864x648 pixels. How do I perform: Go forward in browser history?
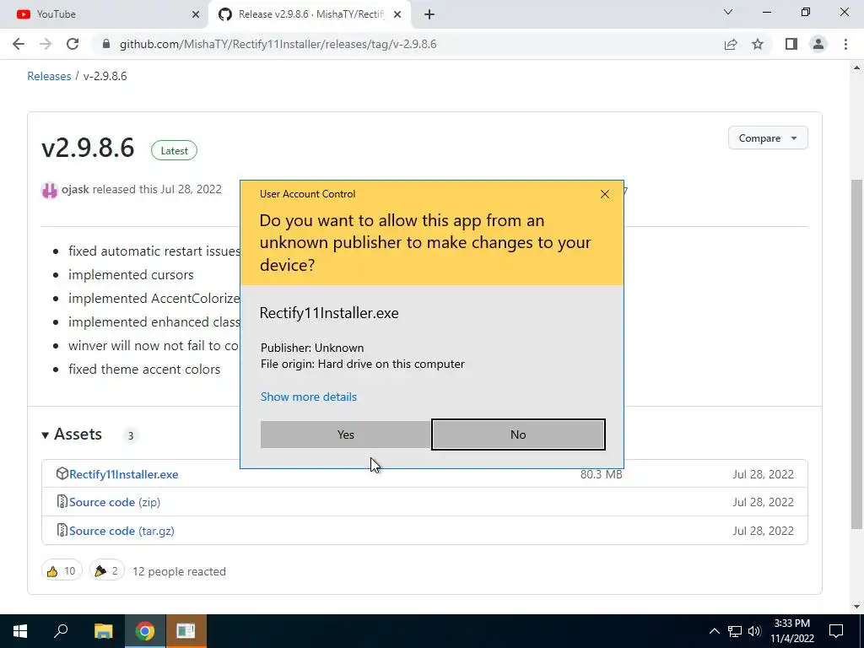(x=46, y=44)
